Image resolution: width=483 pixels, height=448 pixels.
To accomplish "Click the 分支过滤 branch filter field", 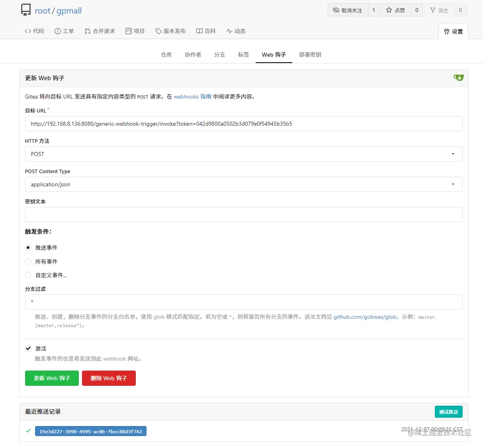I will [244, 302].
